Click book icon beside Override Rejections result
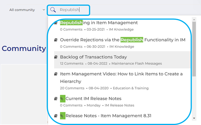This screenshot has height=125, width=201. pos(56,40)
